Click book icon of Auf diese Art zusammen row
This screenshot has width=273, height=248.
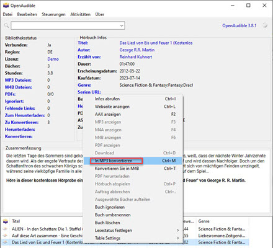coord(6,236)
